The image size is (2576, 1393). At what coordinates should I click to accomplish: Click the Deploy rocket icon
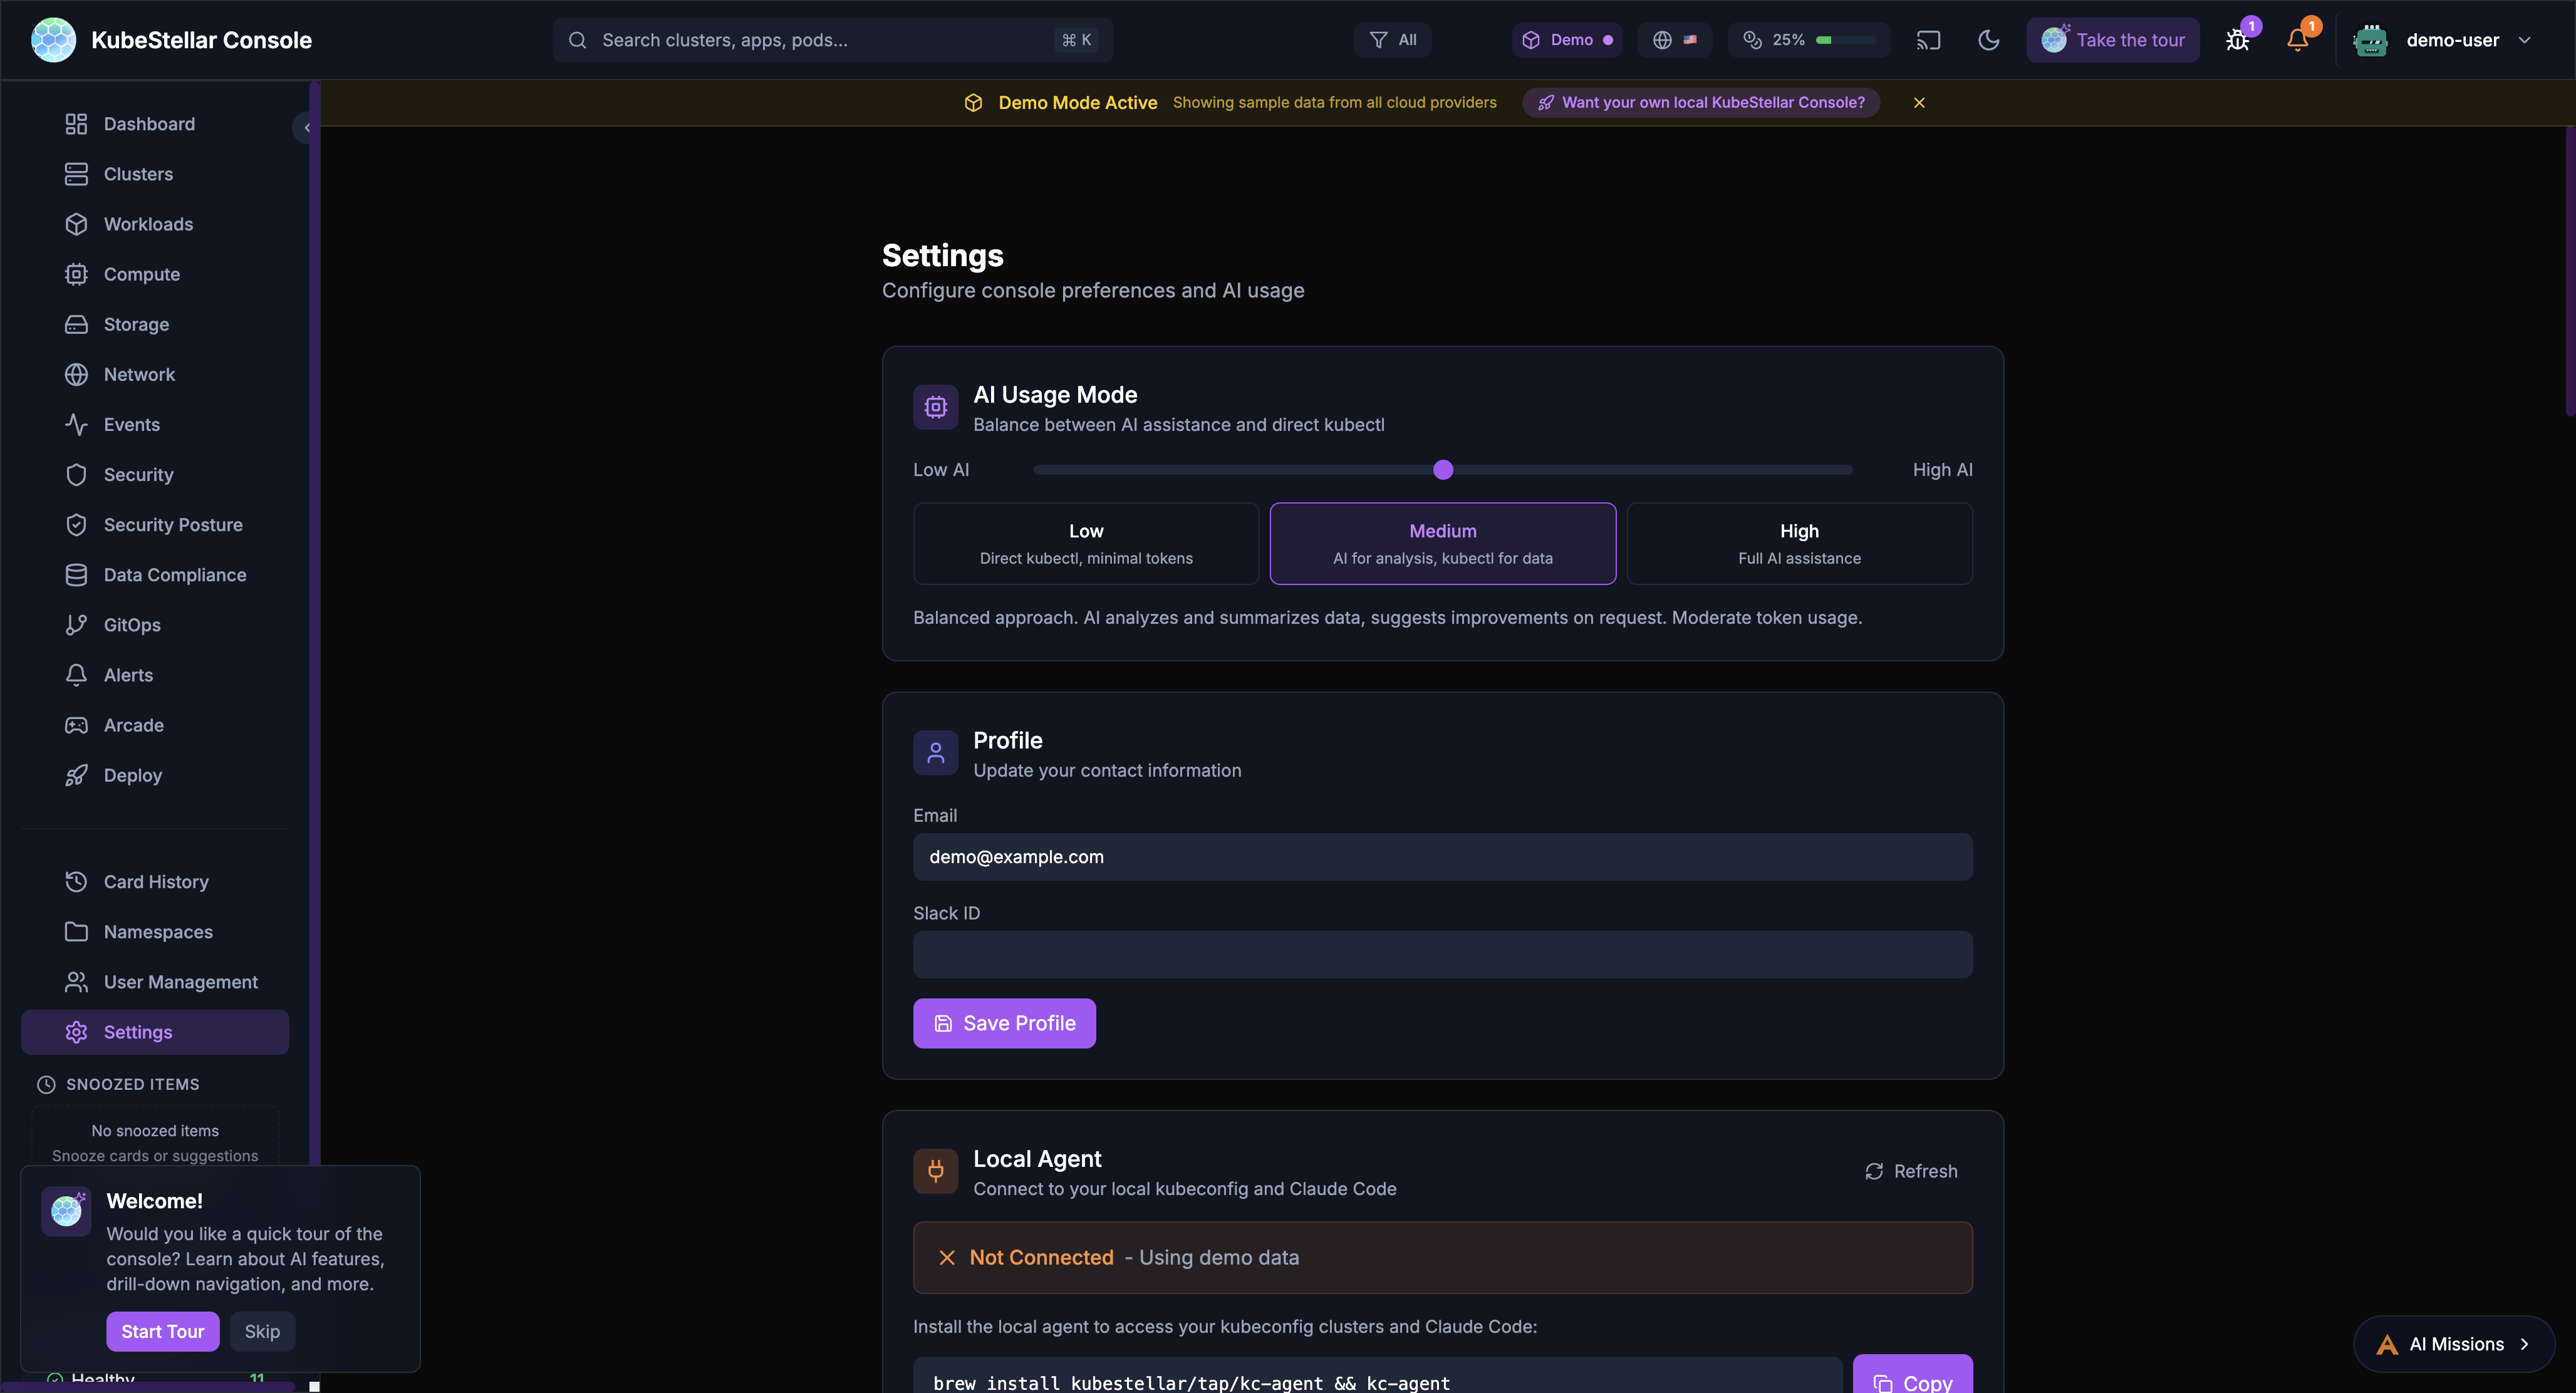pos(78,775)
